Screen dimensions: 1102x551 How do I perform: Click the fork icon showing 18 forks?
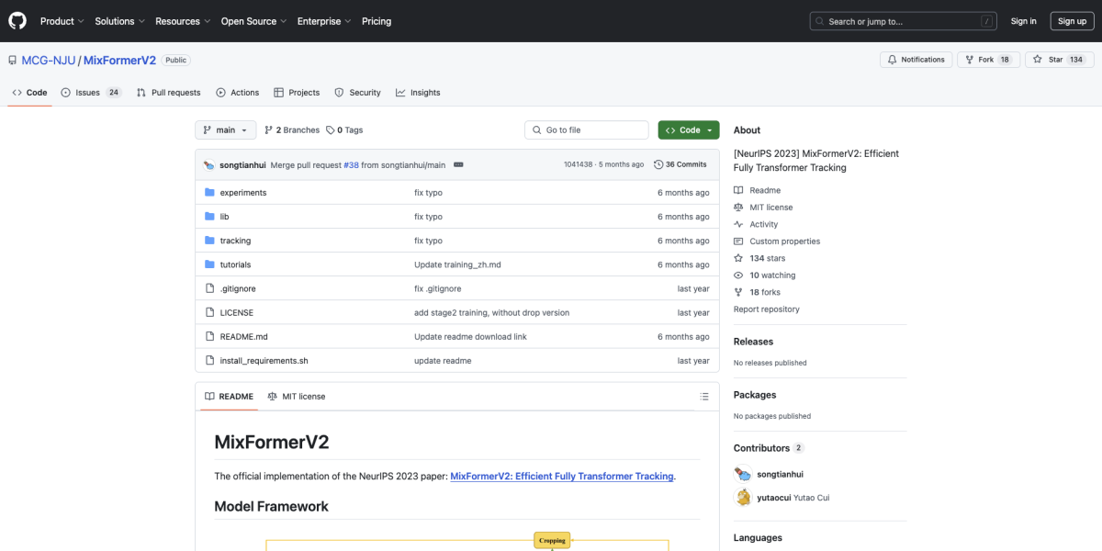[x=971, y=59]
